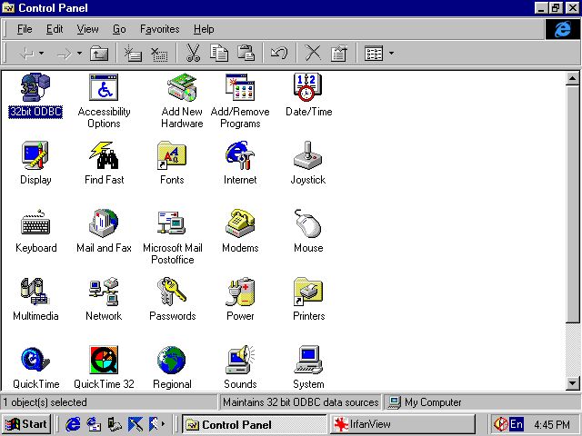Click Map Network Drive toolbar icon
This screenshot has width=582, height=436.
click(x=133, y=54)
